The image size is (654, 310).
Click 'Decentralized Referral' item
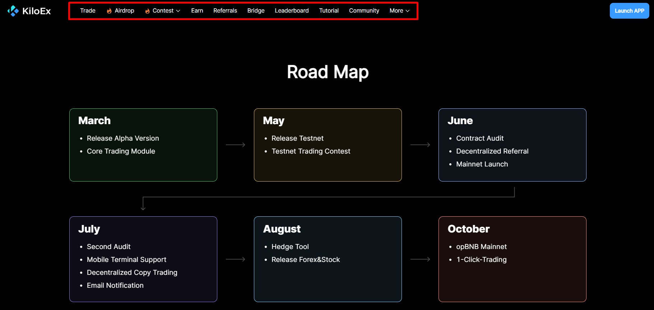click(x=492, y=151)
